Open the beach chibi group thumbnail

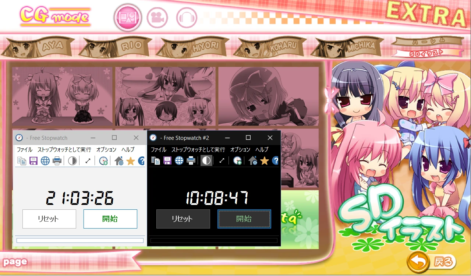pyautogui.click(x=165, y=96)
